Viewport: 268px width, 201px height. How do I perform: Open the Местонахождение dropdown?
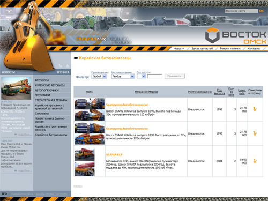(x=123, y=76)
